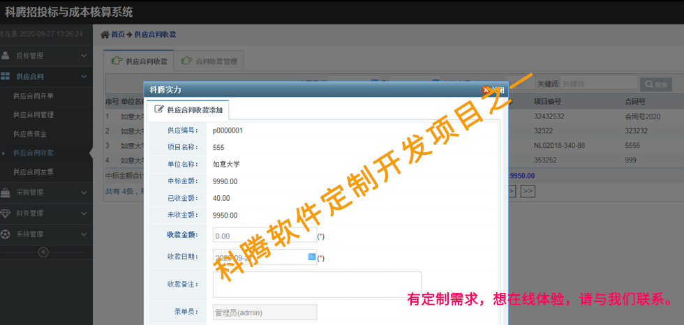
Task: Click contract number 999 cell
Action: point(630,160)
